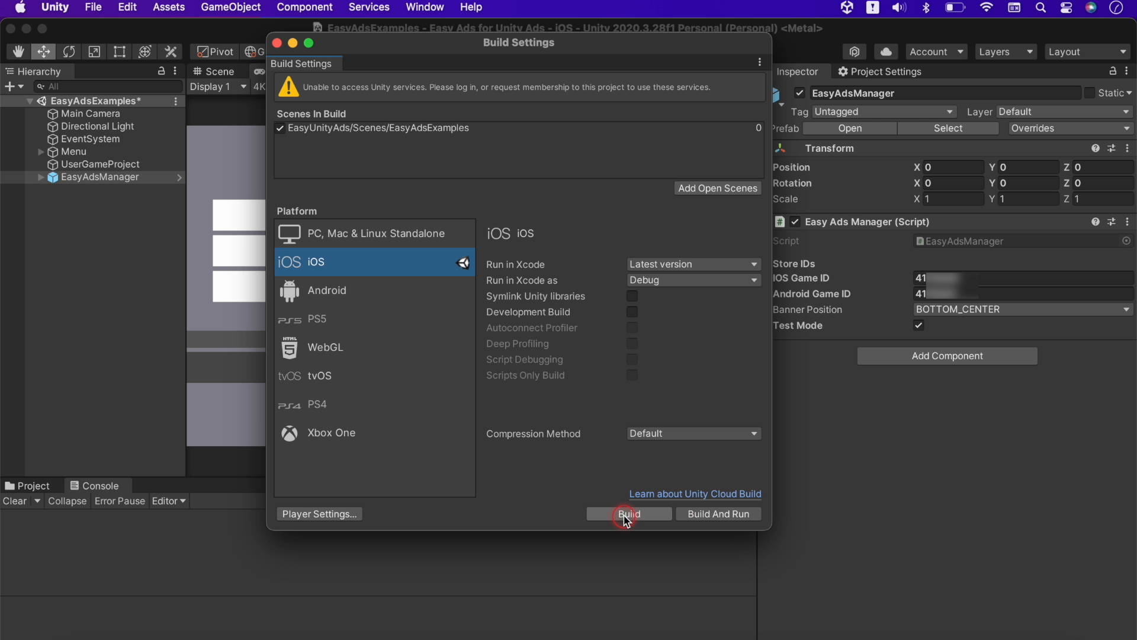Expand EasyAdsManager in Hierarchy
The width and height of the screenshot is (1137, 640).
pos(41,177)
